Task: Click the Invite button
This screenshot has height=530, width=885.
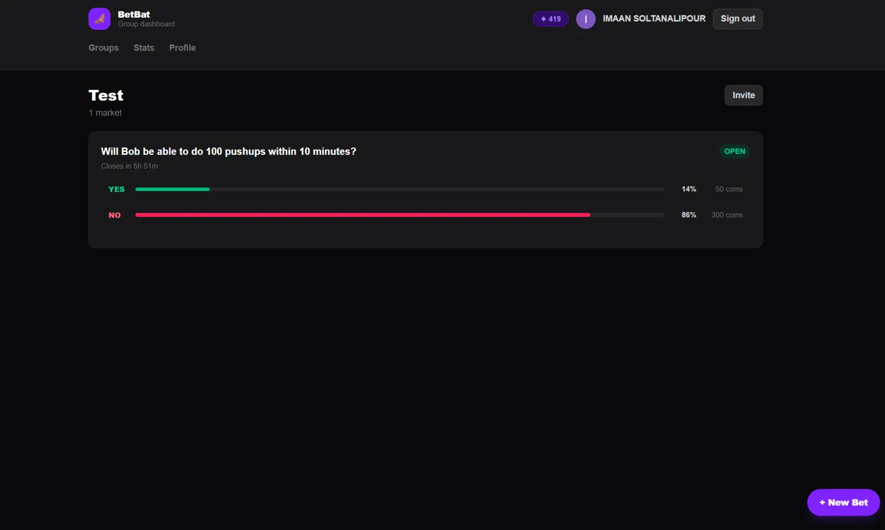Action: click(x=743, y=95)
